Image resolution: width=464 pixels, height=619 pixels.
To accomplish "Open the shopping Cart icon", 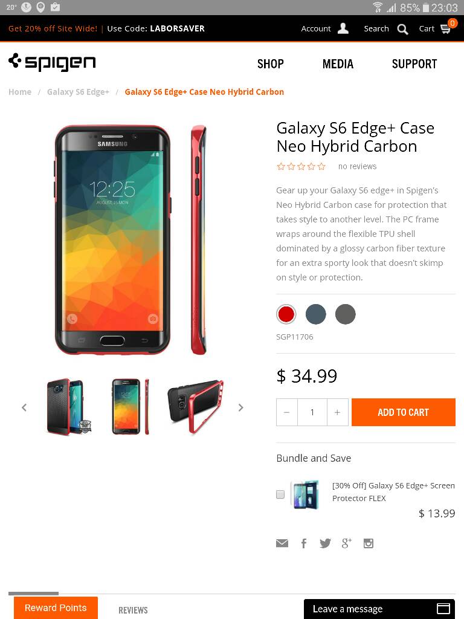I will tap(445, 29).
